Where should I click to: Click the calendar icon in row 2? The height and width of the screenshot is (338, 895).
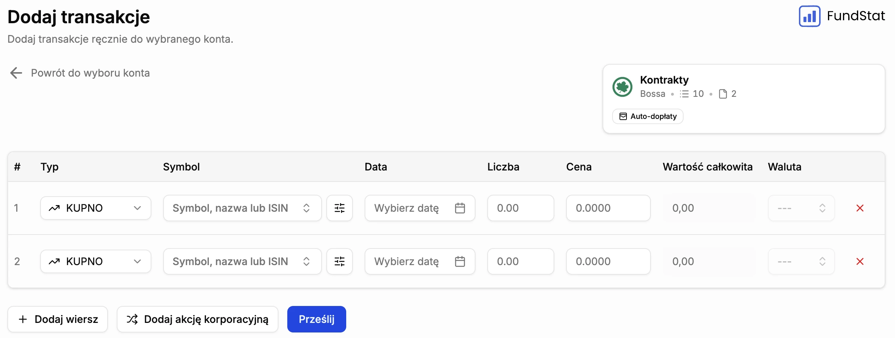460,261
